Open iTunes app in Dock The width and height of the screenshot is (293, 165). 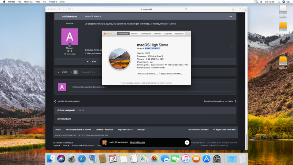(186, 159)
